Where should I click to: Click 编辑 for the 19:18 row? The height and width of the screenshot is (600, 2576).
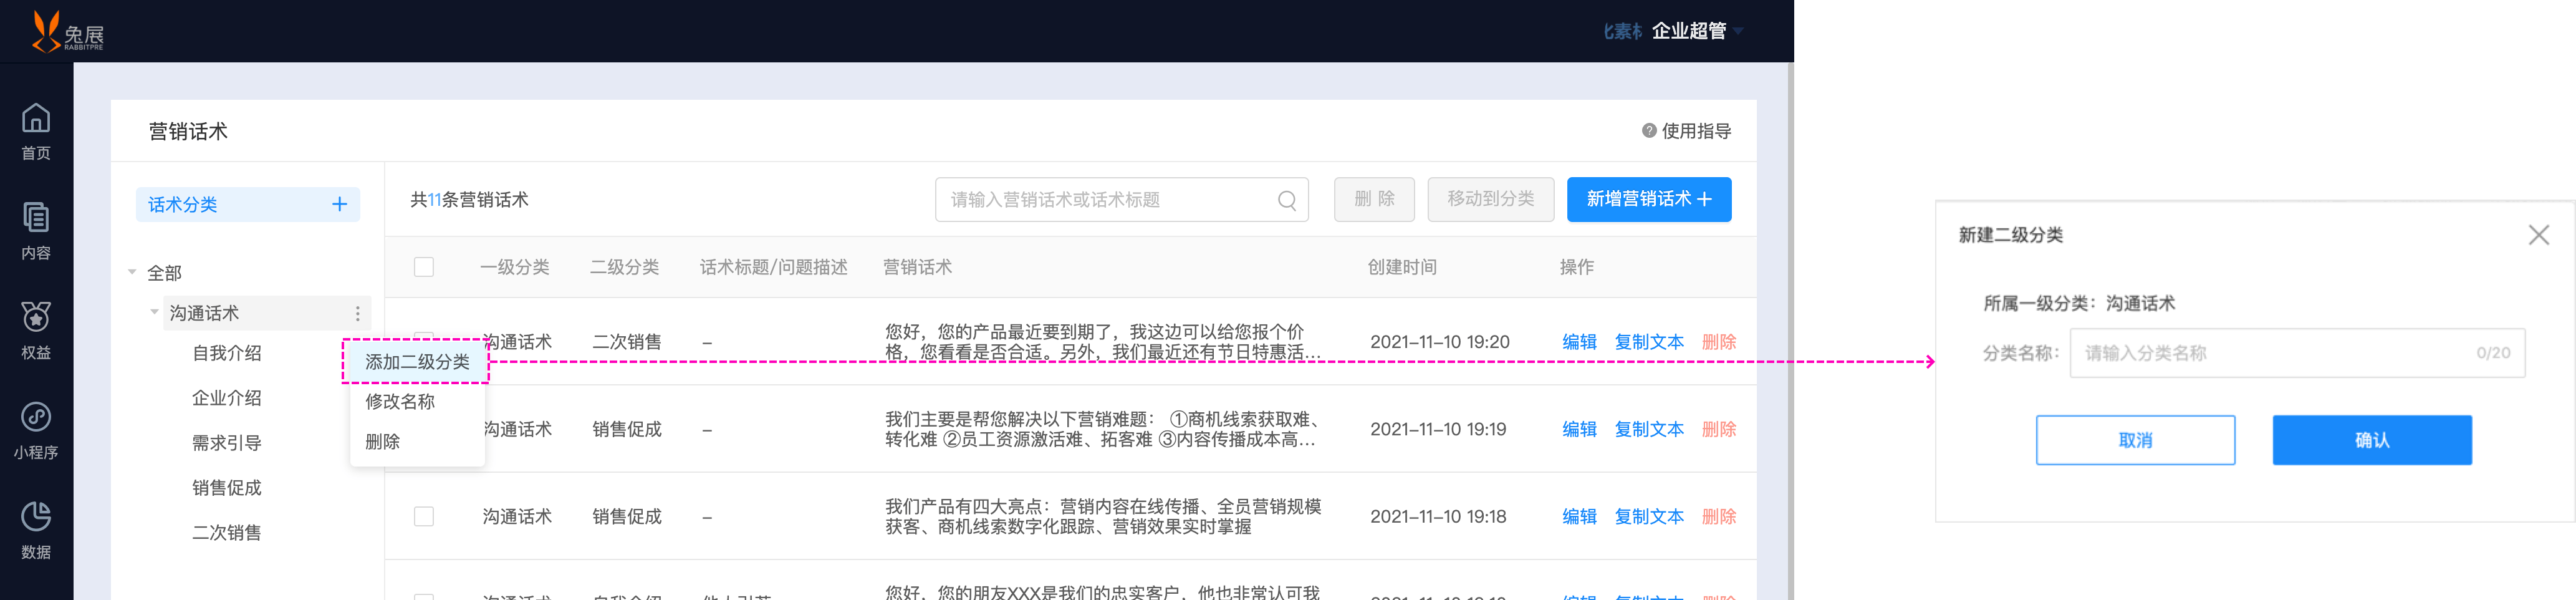(1579, 516)
